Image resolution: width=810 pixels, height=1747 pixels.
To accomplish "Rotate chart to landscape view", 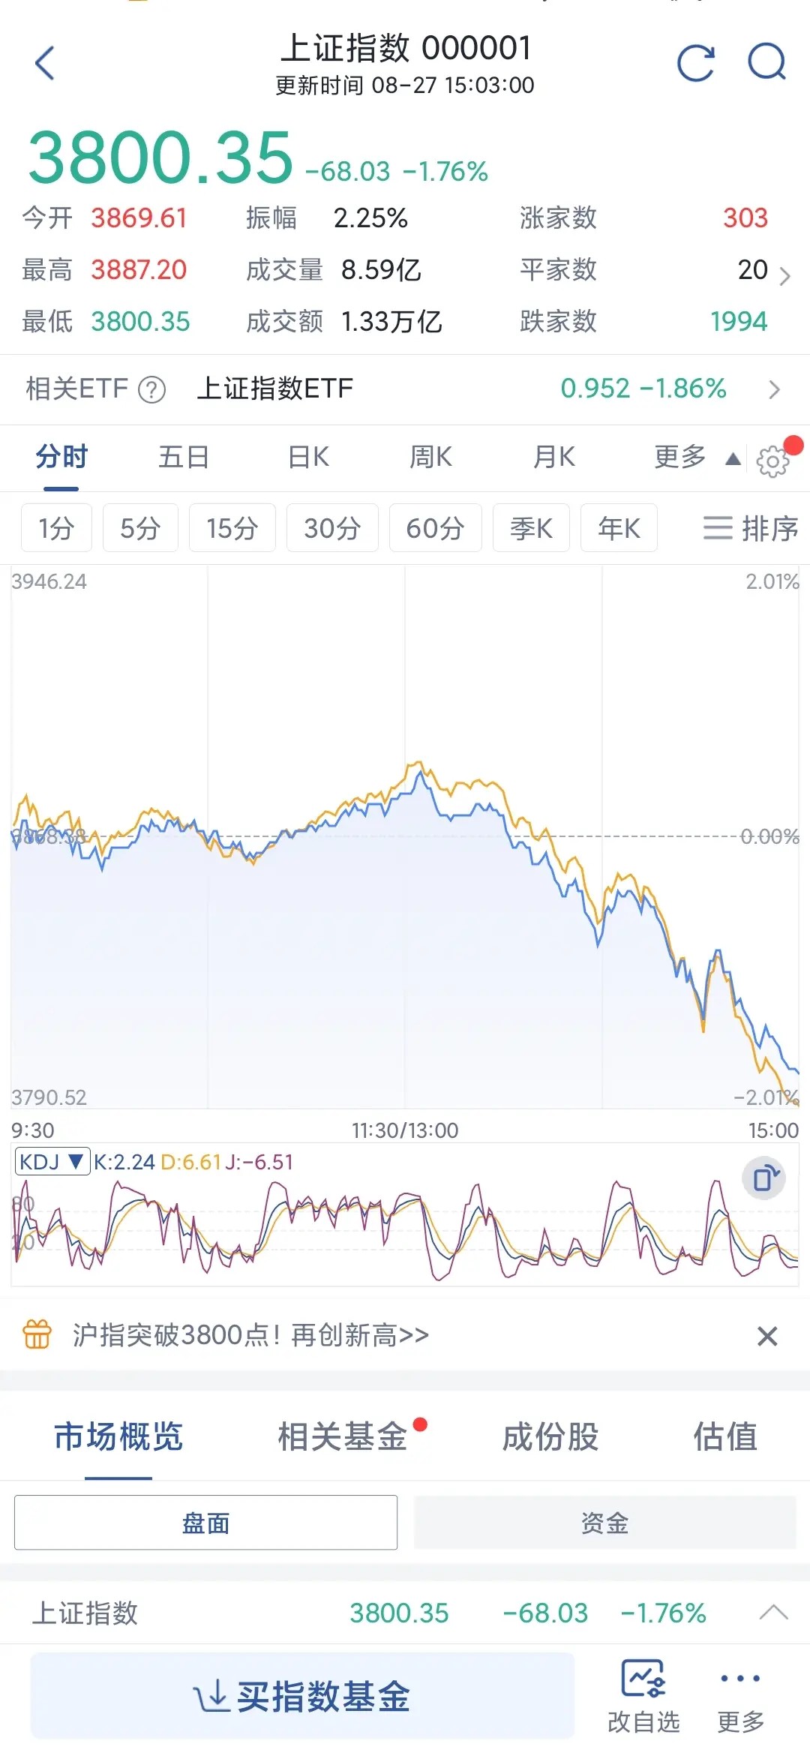I will point(763,1178).
